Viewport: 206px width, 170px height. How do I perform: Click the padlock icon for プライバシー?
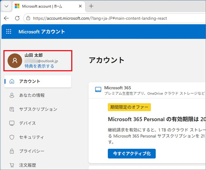12,151
